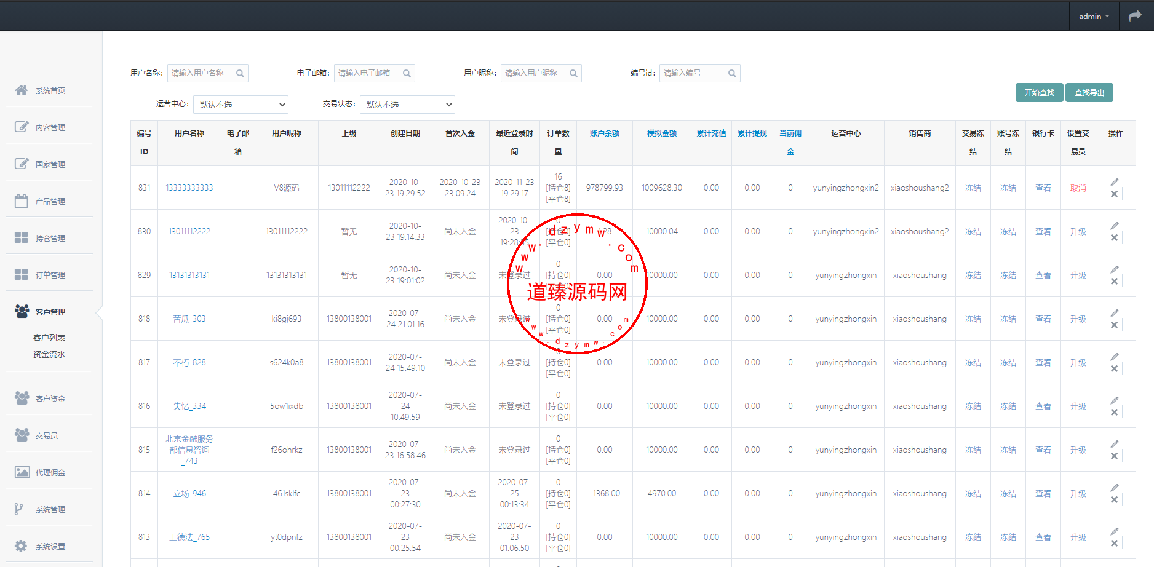Edit user 814 with pencil icon

click(1115, 487)
